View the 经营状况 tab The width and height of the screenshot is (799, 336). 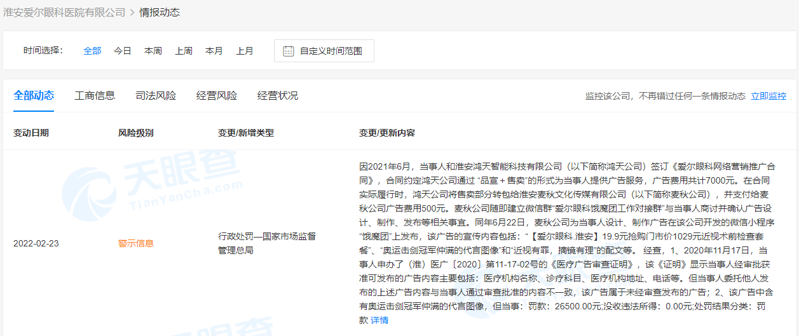[x=278, y=96]
